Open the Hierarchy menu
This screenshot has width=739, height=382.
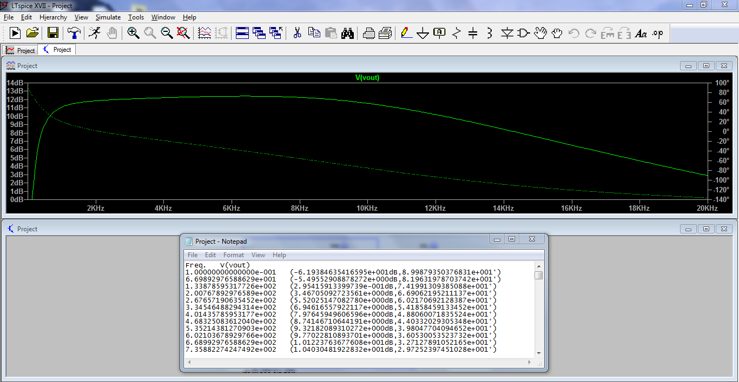coord(53,17)
